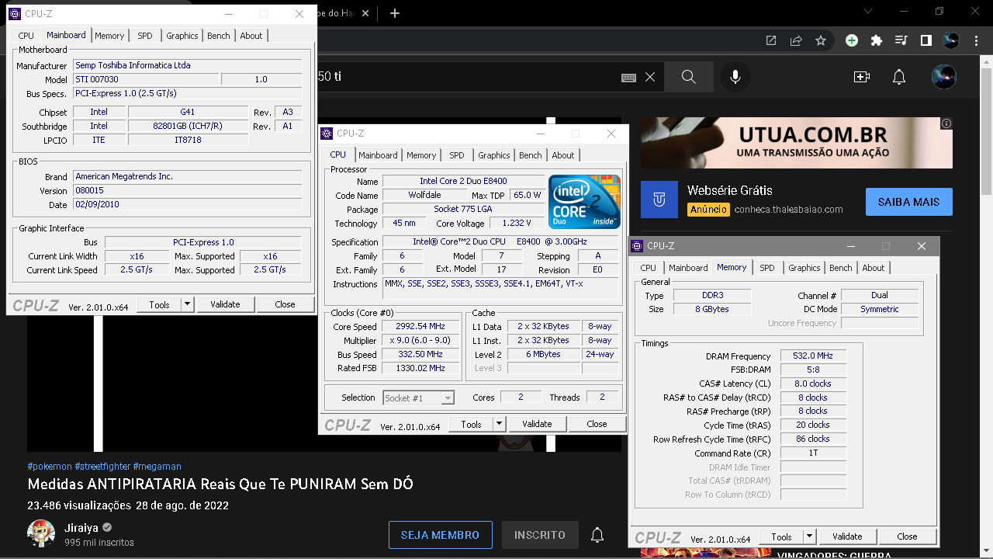Click Validate in the CPU window

coord(537,424)
